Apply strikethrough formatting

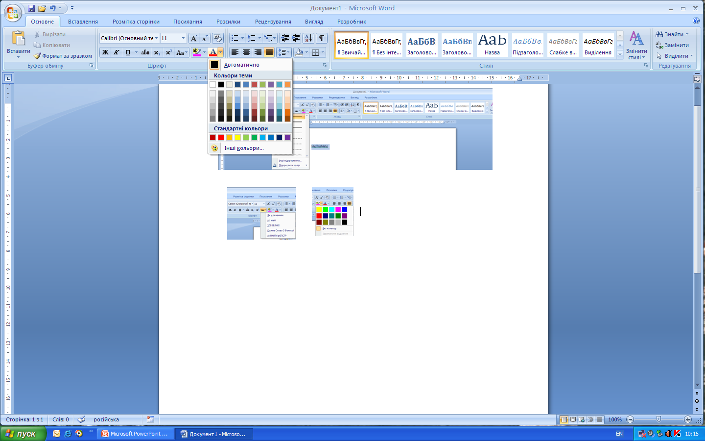[x=145, y=52]
